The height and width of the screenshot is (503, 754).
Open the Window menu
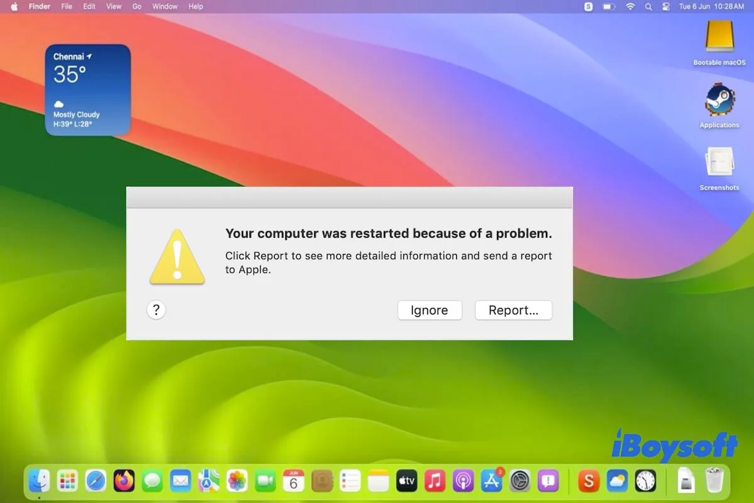tap(165, 6)
